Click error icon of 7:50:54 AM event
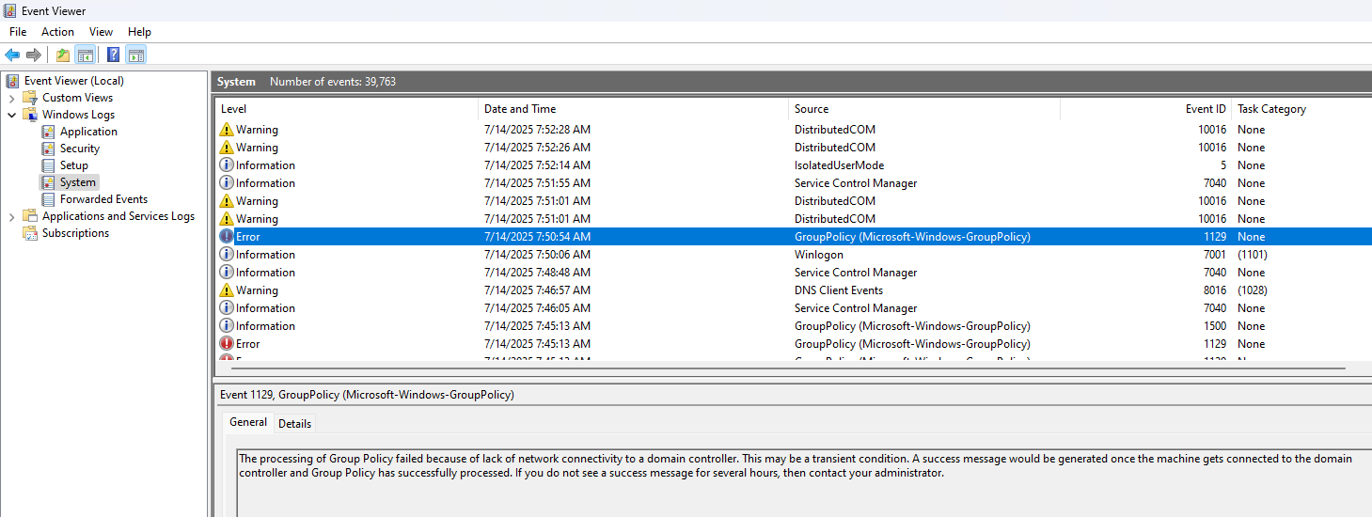Viewport: 1372px width, 517px height. [227, 237]
